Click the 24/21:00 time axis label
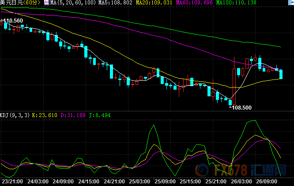The width and height of the screenshot is (294, 186). pyautogui.click(x=114, y=182)
